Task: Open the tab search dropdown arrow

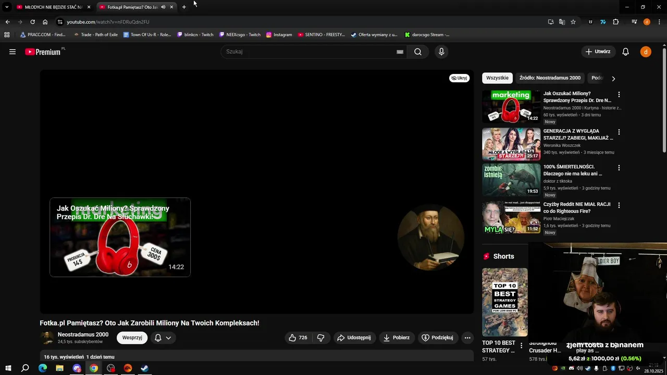Action: 7,7
